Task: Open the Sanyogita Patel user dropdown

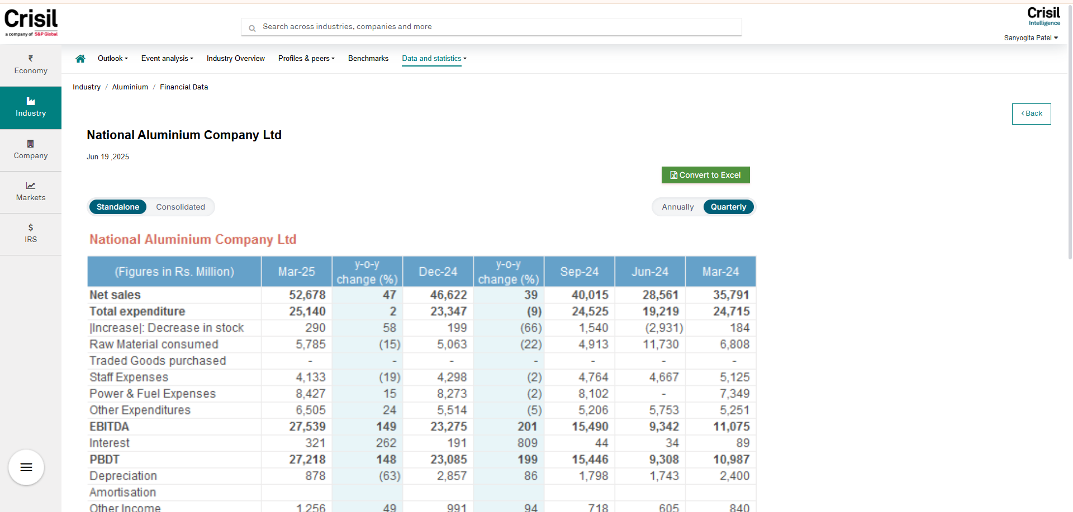Action: coord(1031,38)
